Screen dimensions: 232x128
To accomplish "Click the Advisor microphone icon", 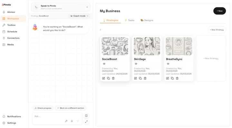I will (4, 12).
